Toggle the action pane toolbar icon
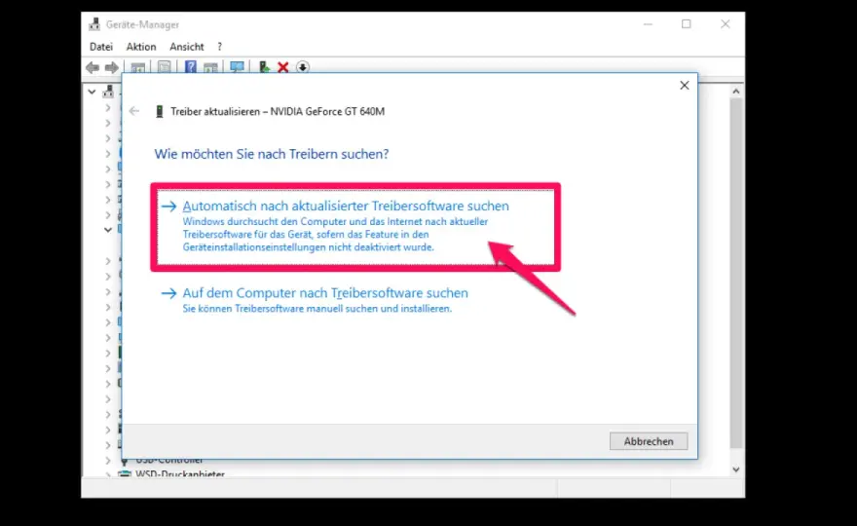 tap(210, 67)
